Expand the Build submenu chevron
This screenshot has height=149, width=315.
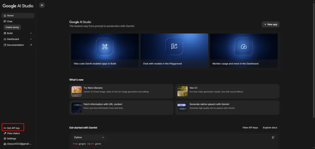(x=31, y=33)
